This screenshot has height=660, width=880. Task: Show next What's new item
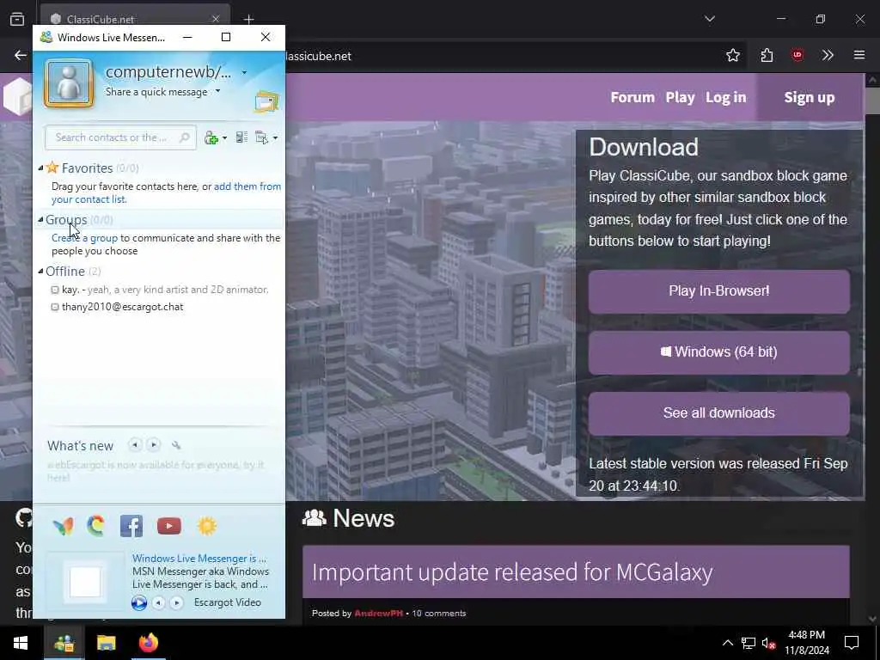tap(153, 445)
